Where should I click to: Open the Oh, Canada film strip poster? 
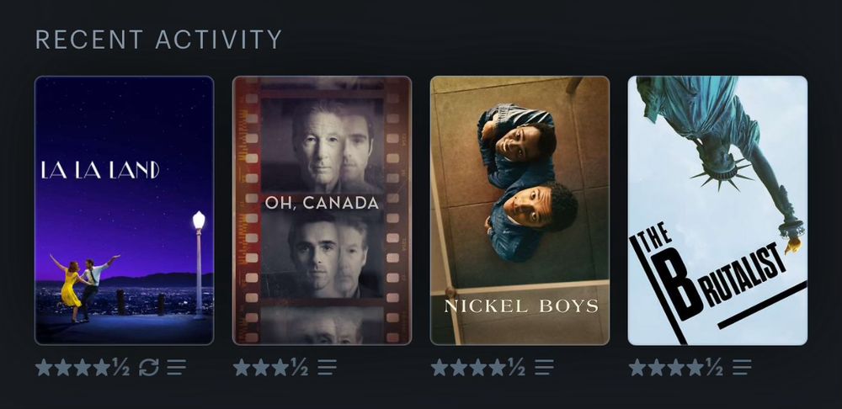coord(322,210)
